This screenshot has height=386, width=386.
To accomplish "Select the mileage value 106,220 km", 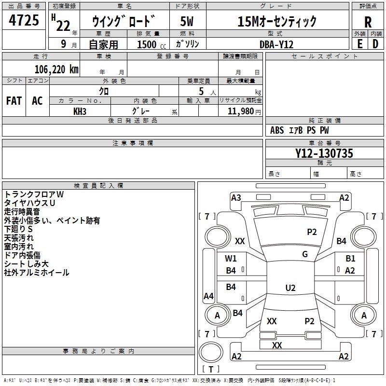I will pos(56,69).
